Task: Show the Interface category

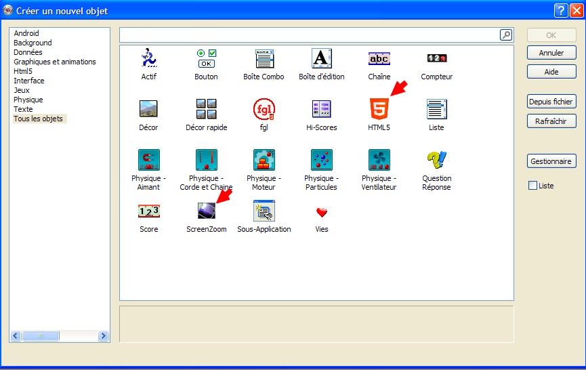Action: [x=28, y=81]
